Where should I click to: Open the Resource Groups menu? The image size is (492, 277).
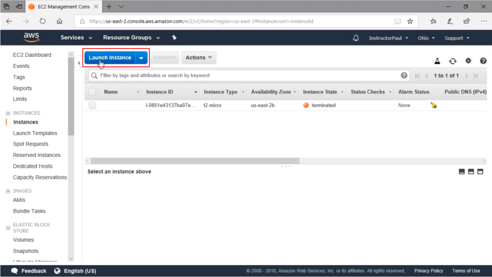[131, 38]
